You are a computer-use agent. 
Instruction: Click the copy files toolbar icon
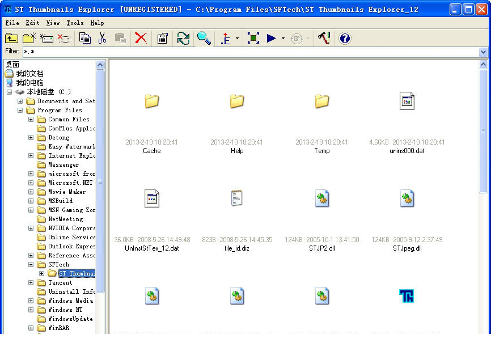85,39
